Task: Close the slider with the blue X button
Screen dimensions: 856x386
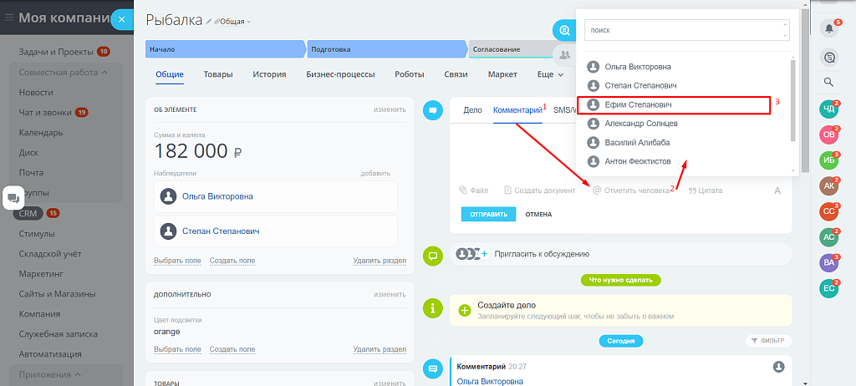Action: (122, 20)
